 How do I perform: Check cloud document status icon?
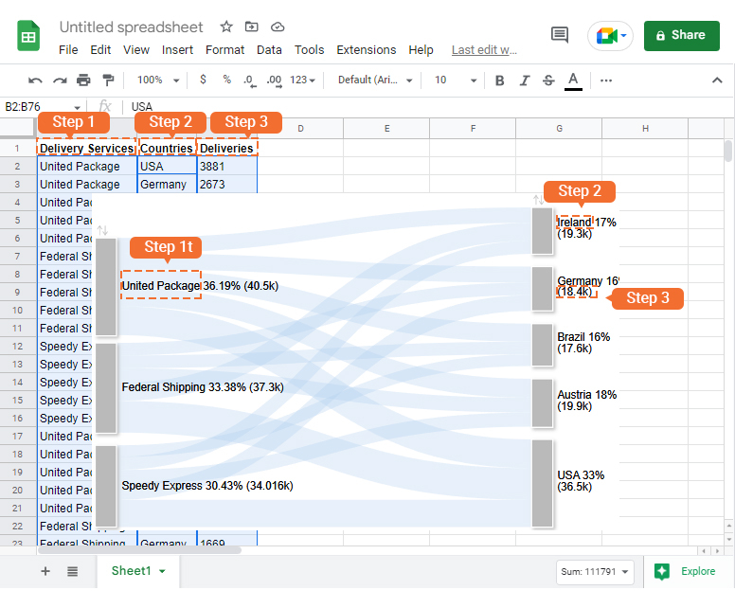278,27
